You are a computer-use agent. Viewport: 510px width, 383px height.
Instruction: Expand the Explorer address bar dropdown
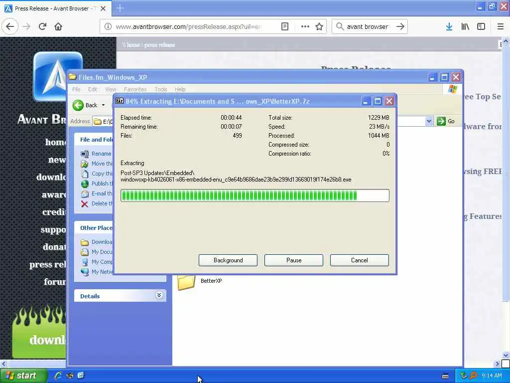429,121
